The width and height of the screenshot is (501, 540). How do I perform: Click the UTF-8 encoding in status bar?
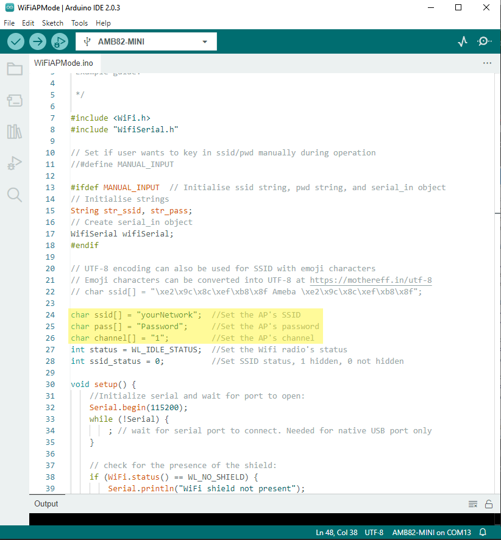[x=374, y=532]
